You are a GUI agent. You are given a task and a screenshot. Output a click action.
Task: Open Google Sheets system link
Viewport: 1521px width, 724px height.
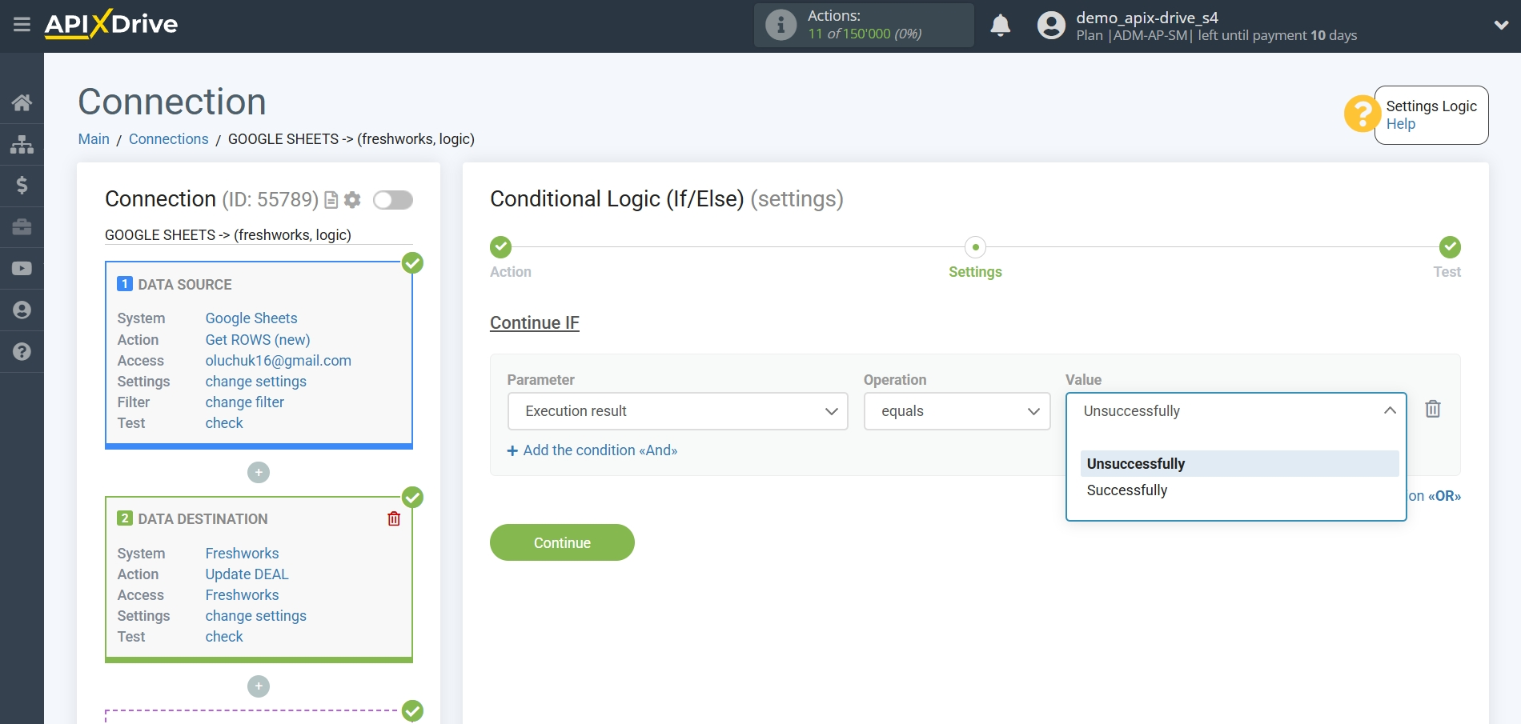[251, 318]
